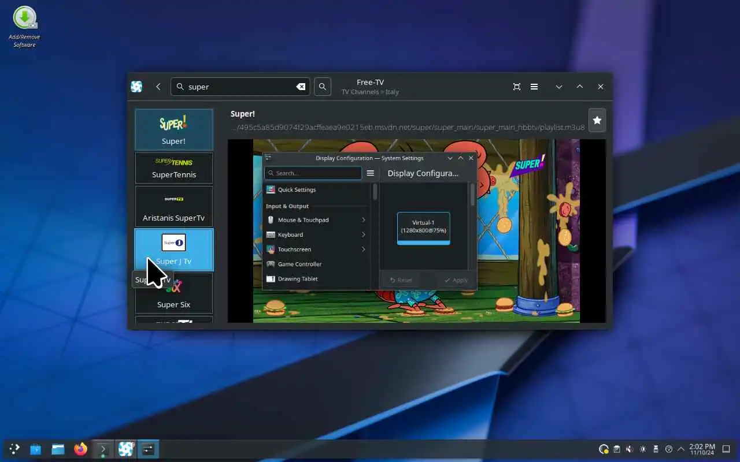Select the SuperTennis channel
Image resolution: width=740 pixels, height=462 pixels.
[174, 168]
